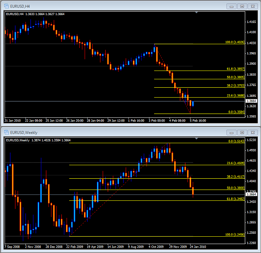Viewport: 261px width, 253px height.
Task: Close the EURUSD,H4 chart window
Action: point(253,6)
